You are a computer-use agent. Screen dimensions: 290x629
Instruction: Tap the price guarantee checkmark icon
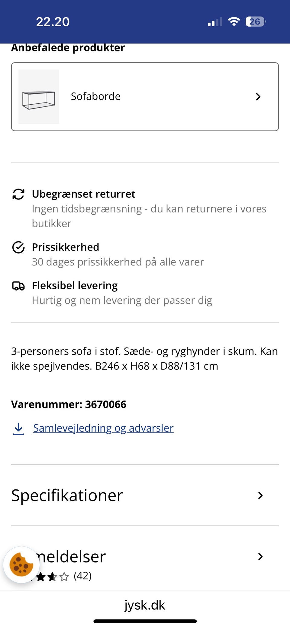click(x=18, y=247)
